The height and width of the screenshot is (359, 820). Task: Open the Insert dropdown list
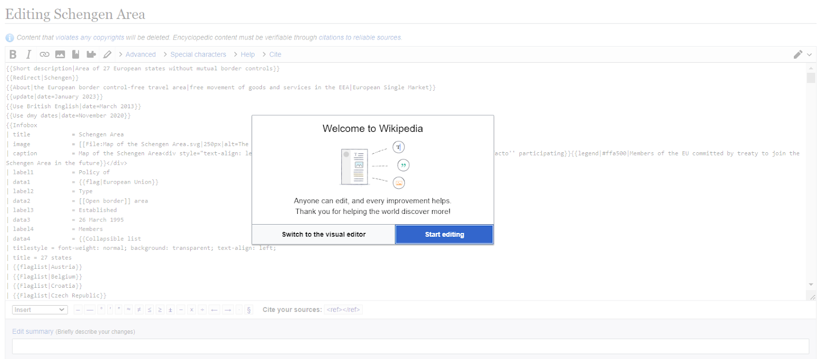pos(40,310)
